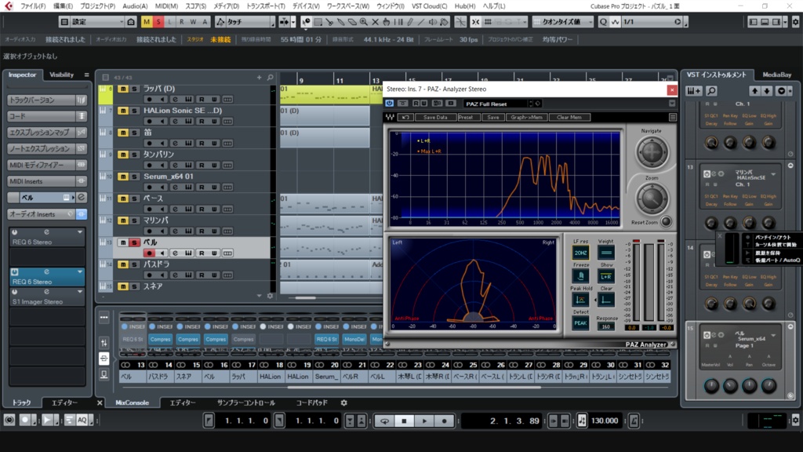This screenshot has width=803, height=452.
Task: Click the PEAK Detect button
Action: point(580,323)
